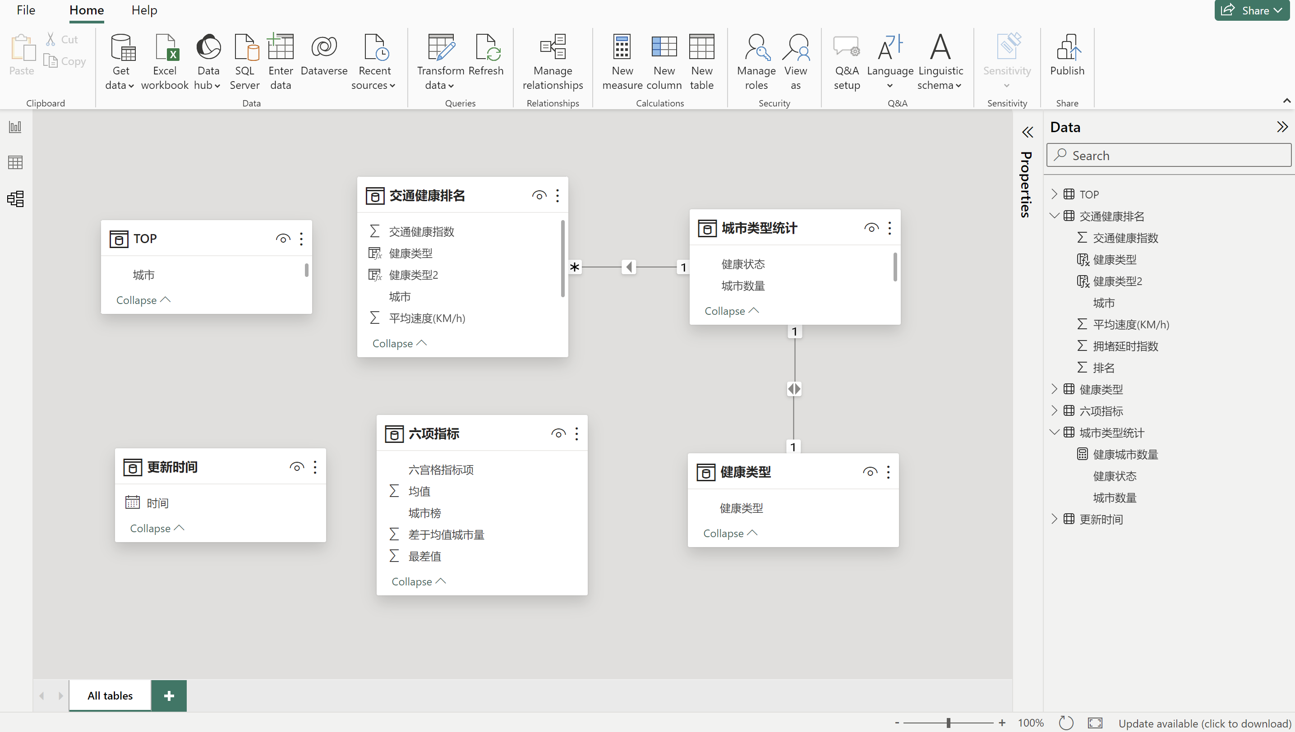Viewport: 1295px width, 732px height.
Task: Switch to Report view in left sidebar
Action: tap(15, 127)
